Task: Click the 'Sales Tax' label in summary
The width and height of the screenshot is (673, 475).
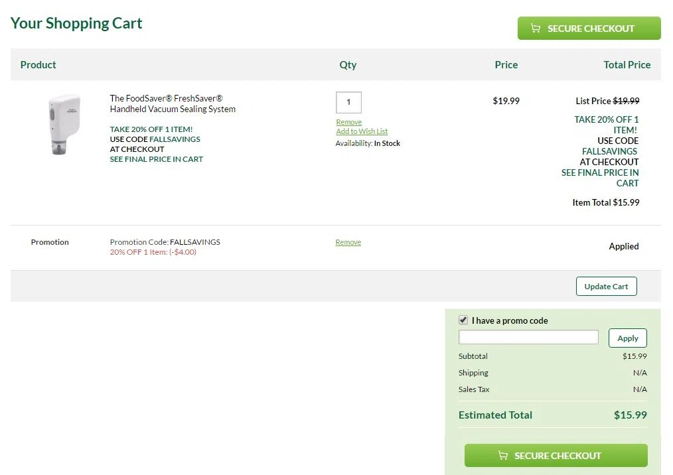Action: 474,389
